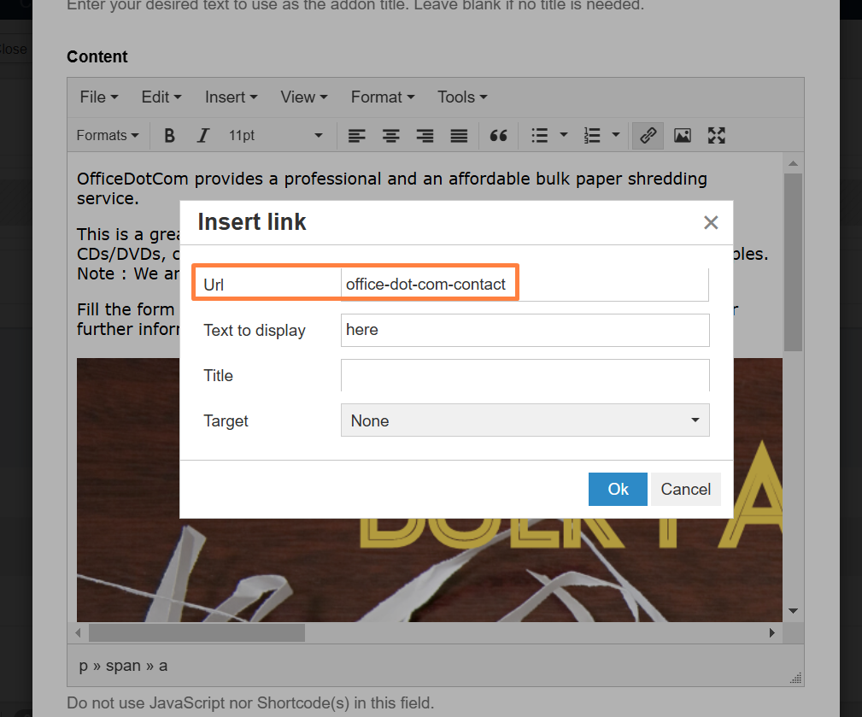Viewport: 862px width, 717px height.
Task: Open bullet list style dropdown arrow
Action: [x=564, y=135]
